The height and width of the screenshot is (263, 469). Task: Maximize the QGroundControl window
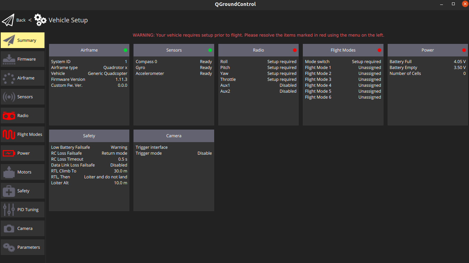453,4
